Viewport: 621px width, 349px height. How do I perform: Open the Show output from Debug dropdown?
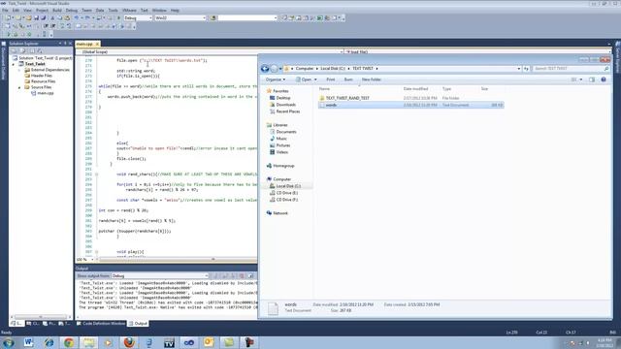coord(159,275)
